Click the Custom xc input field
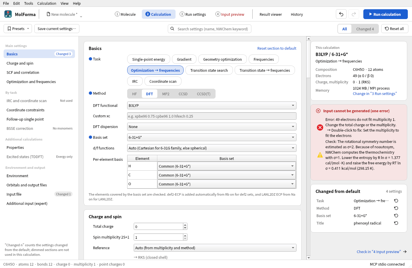The image size is (412, 268). (212, 116)
